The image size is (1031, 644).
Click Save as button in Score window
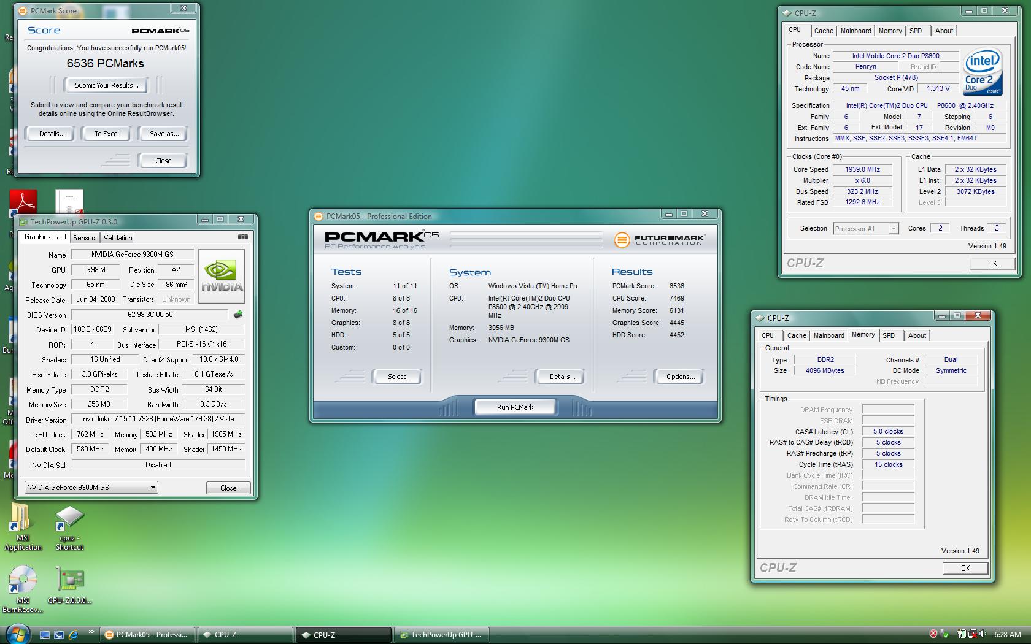(164, 134)
